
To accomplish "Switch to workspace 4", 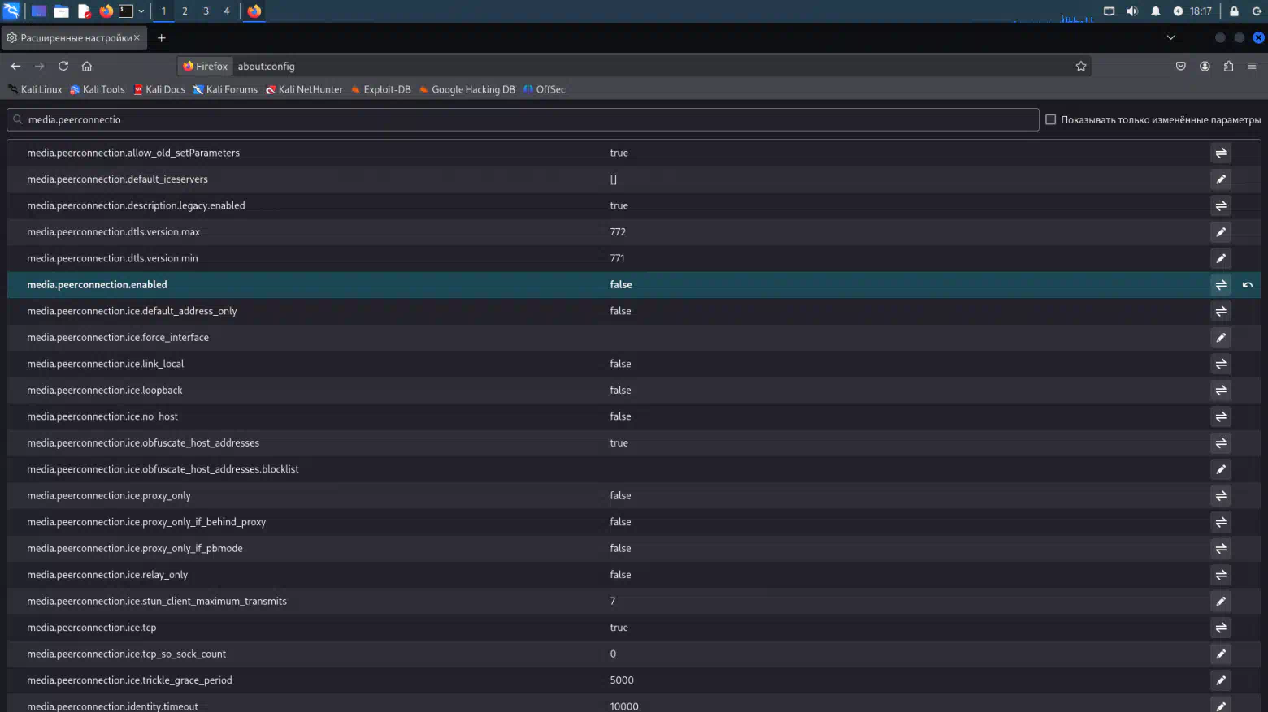I will click(x=227, y=11).
